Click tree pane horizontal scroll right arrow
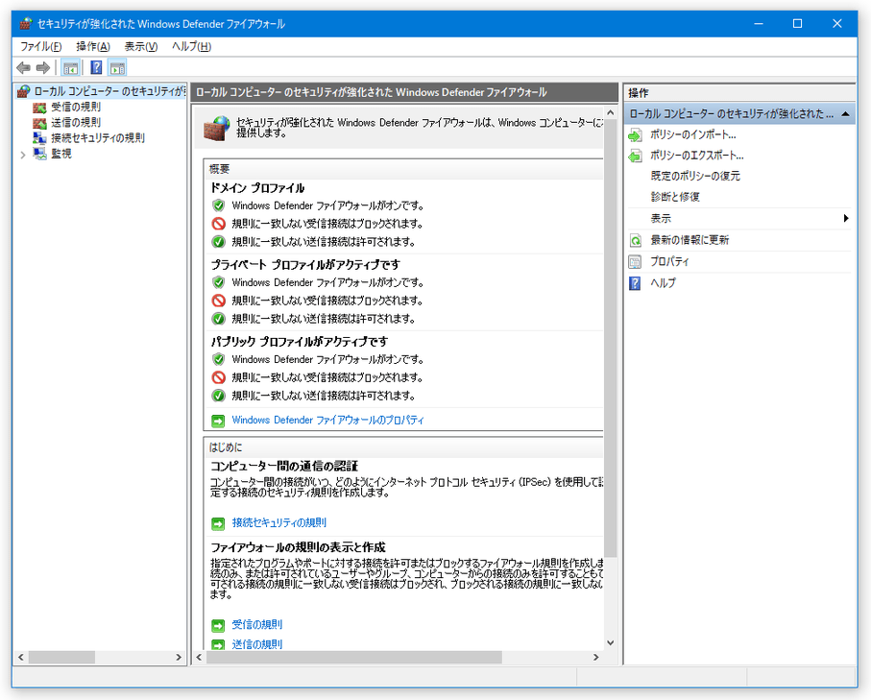The image size is (871, 700). [179, 657]
